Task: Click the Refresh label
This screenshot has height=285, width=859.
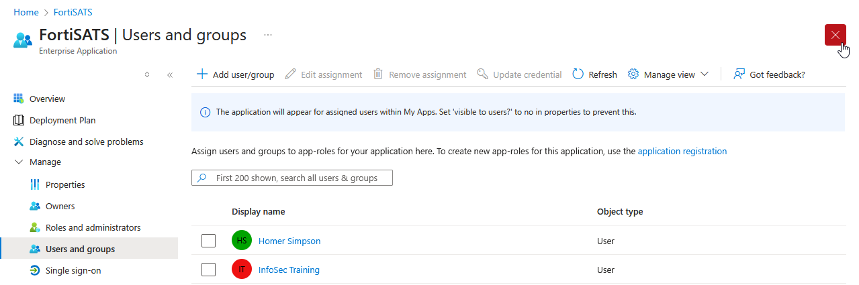Action: [602, 74]
